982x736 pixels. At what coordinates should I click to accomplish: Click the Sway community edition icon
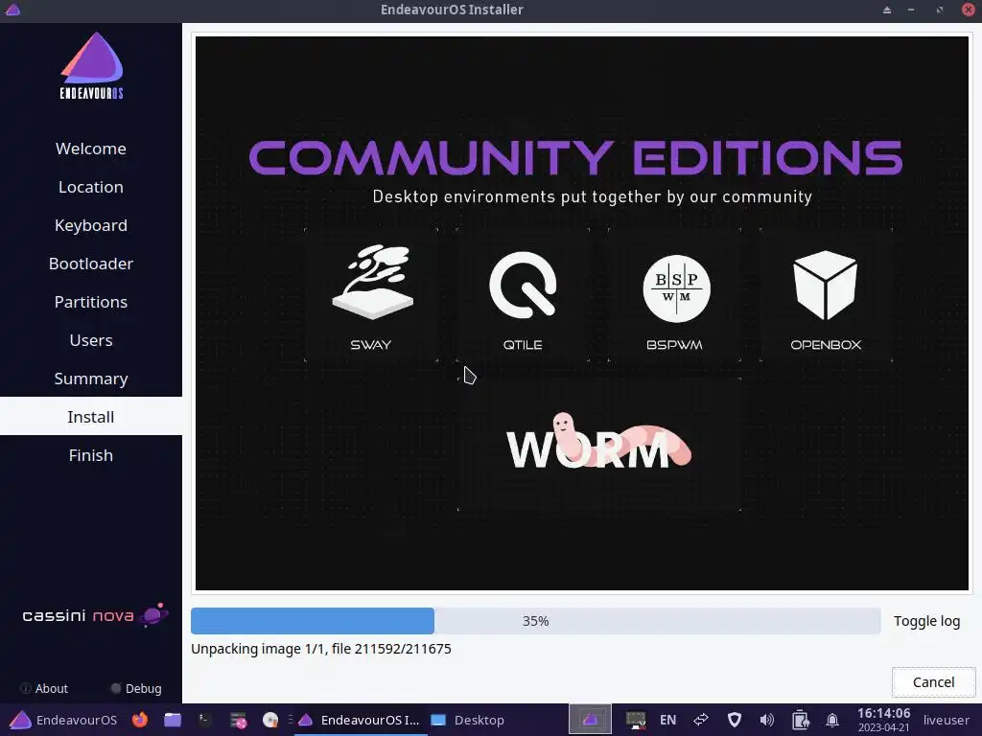coord(372,282)
